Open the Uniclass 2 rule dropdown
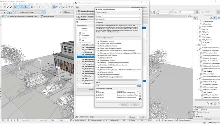Viewport: 220px width, 124px height. [118, 16]
